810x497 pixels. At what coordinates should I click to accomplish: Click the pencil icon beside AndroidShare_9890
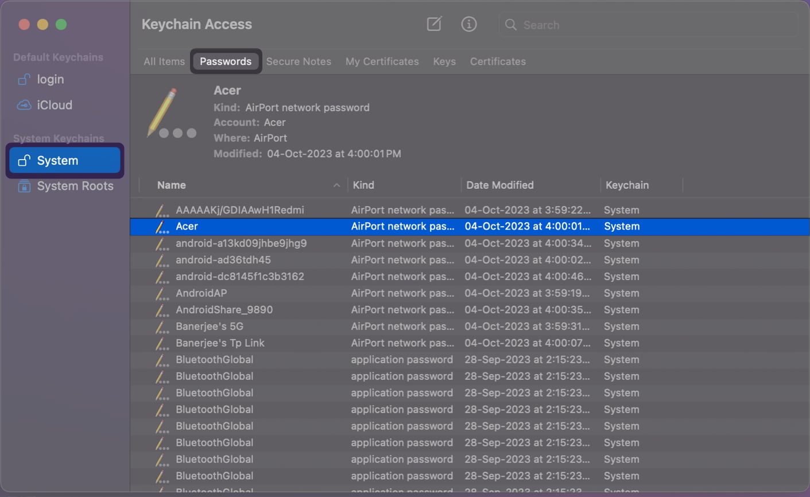[x=162, y=310]
